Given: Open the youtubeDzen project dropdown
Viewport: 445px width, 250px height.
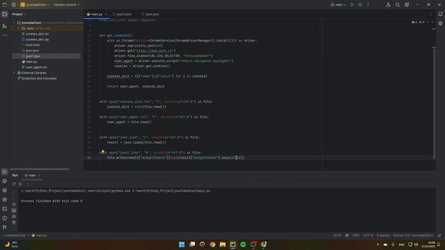Looking at the screenshot, I should coord(35,5).
